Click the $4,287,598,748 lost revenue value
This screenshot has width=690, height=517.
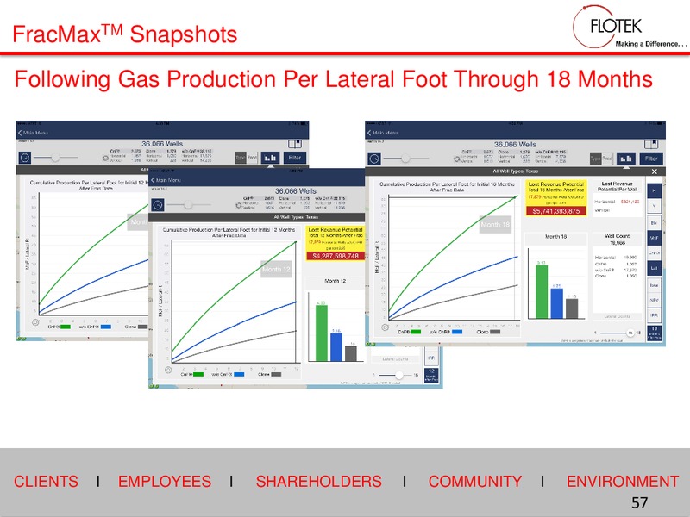tap(336, 256)
